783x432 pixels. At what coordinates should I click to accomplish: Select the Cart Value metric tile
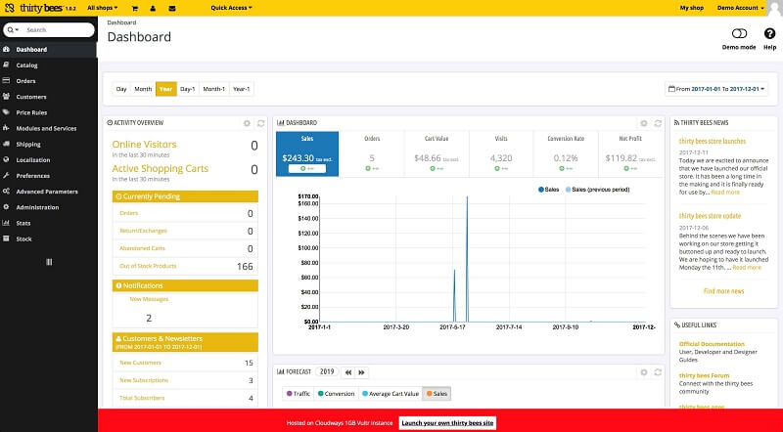pos(437,153)
